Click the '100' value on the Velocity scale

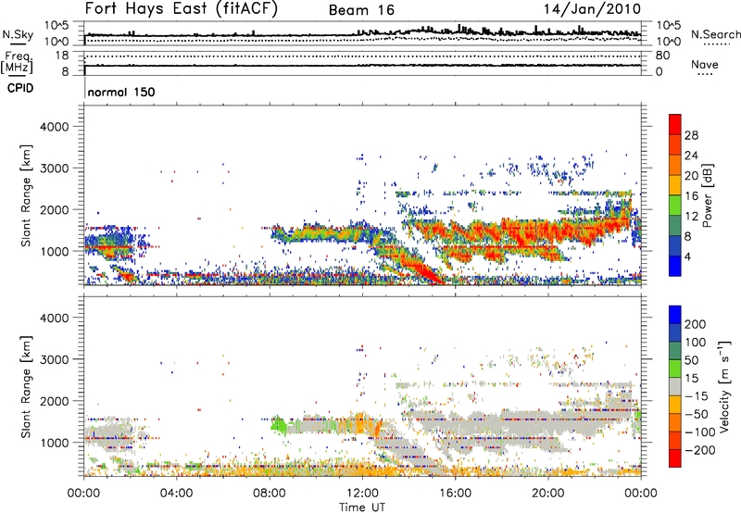(x=696, y=342)
